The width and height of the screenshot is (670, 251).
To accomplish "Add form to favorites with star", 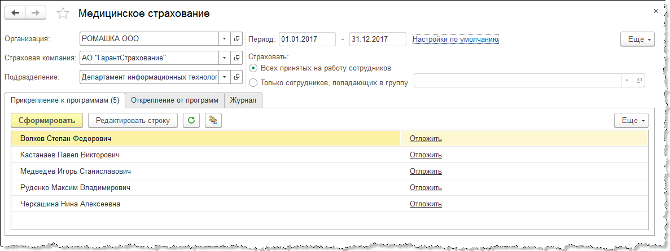I will coord(64,14).
